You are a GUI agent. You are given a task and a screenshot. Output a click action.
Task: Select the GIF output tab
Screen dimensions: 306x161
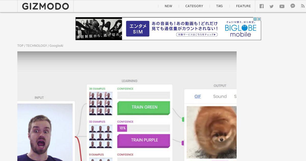[198, 96]
